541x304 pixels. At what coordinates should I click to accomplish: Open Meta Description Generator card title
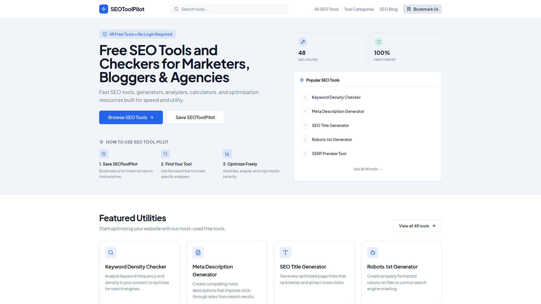213,271
